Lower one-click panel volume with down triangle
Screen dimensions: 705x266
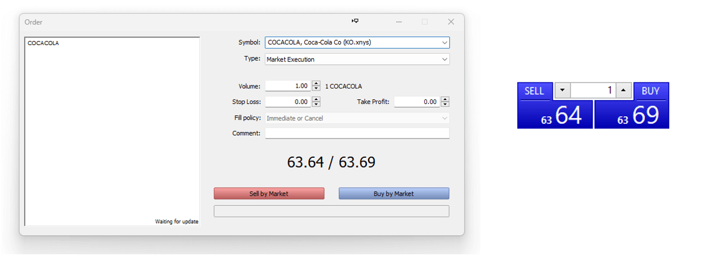click(x=562, y=91)
